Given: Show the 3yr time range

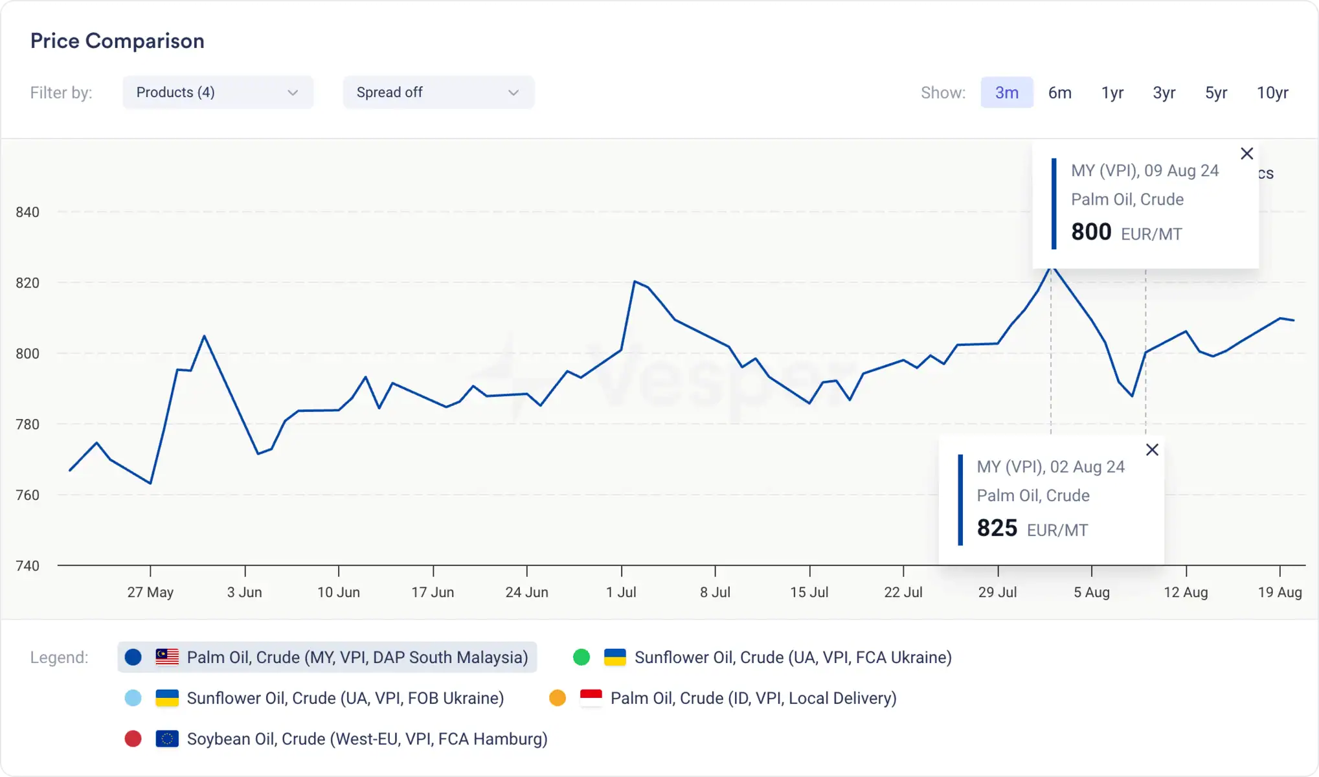Looking at the screenshot, I should 1164,93.
